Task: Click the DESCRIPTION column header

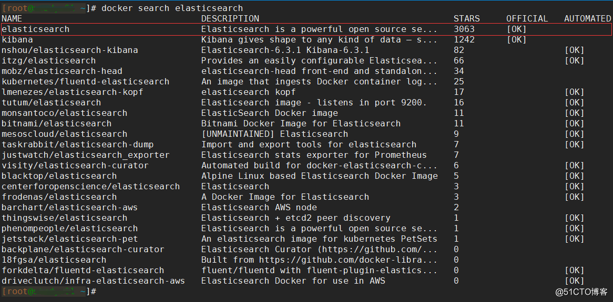Action: click(230, 18)
